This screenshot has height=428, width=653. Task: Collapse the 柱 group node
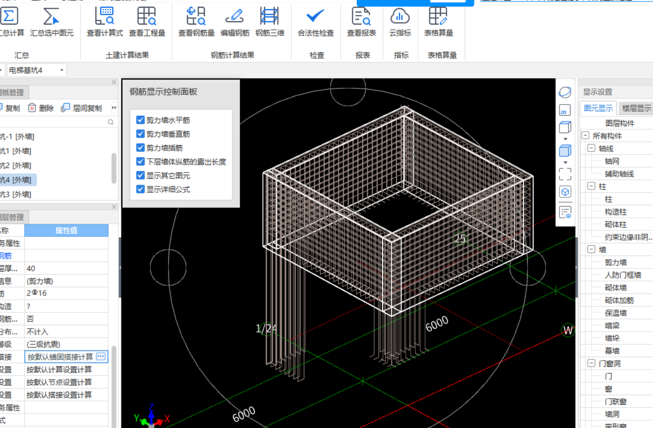[x=591, y=186]
